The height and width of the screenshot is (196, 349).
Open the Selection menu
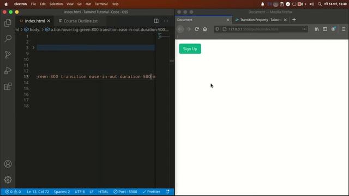pos(56,4)
